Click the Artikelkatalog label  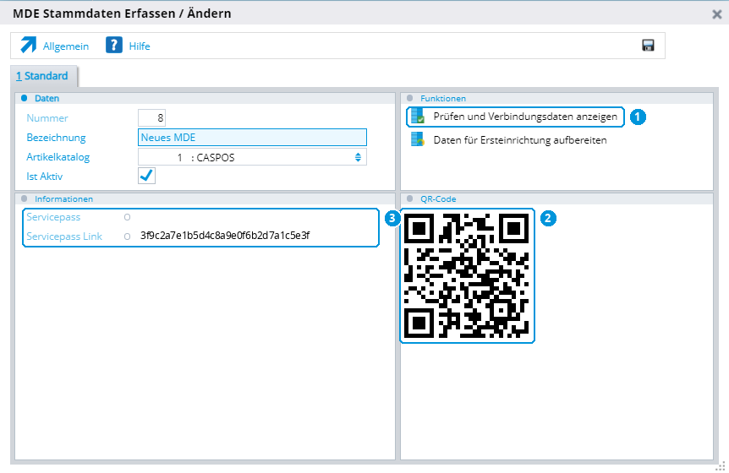tap(58, 157)
